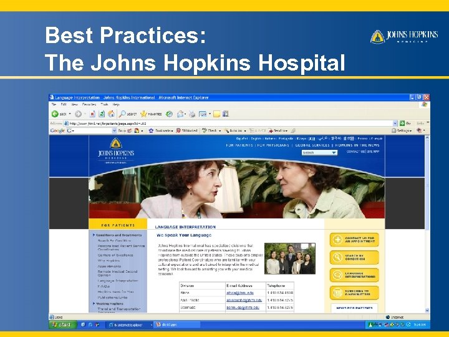Click the Language Interpretation yellow button
The height and width of the screenshot is (337, 449).
tap(354, 275)
